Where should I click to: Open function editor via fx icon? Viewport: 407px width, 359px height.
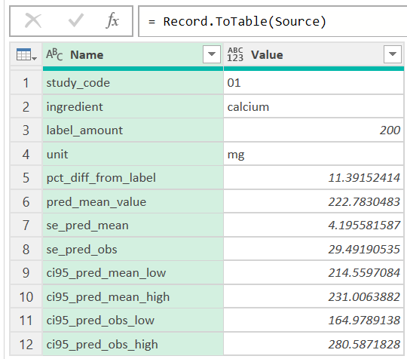pyautogui.click(x=112, y=20)
